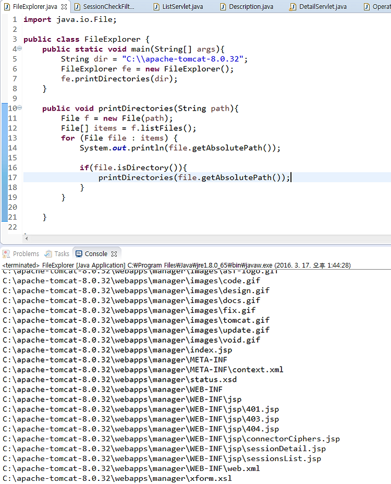Click "public class FileExplorer {" declaration
The image size is (391, 484).
(87, 39)
